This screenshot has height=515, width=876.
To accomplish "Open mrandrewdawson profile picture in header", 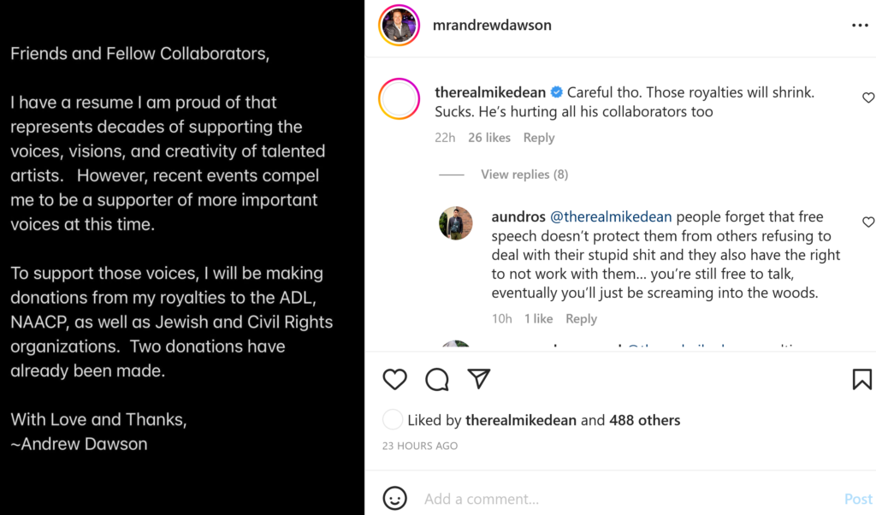I will (399, 25).
